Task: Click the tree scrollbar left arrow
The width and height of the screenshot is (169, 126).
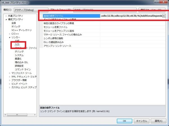Action: click(x=5, y=115)
